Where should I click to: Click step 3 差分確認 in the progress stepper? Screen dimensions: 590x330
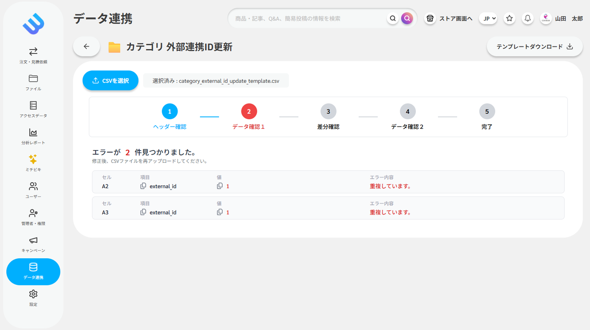click(328, 111)
